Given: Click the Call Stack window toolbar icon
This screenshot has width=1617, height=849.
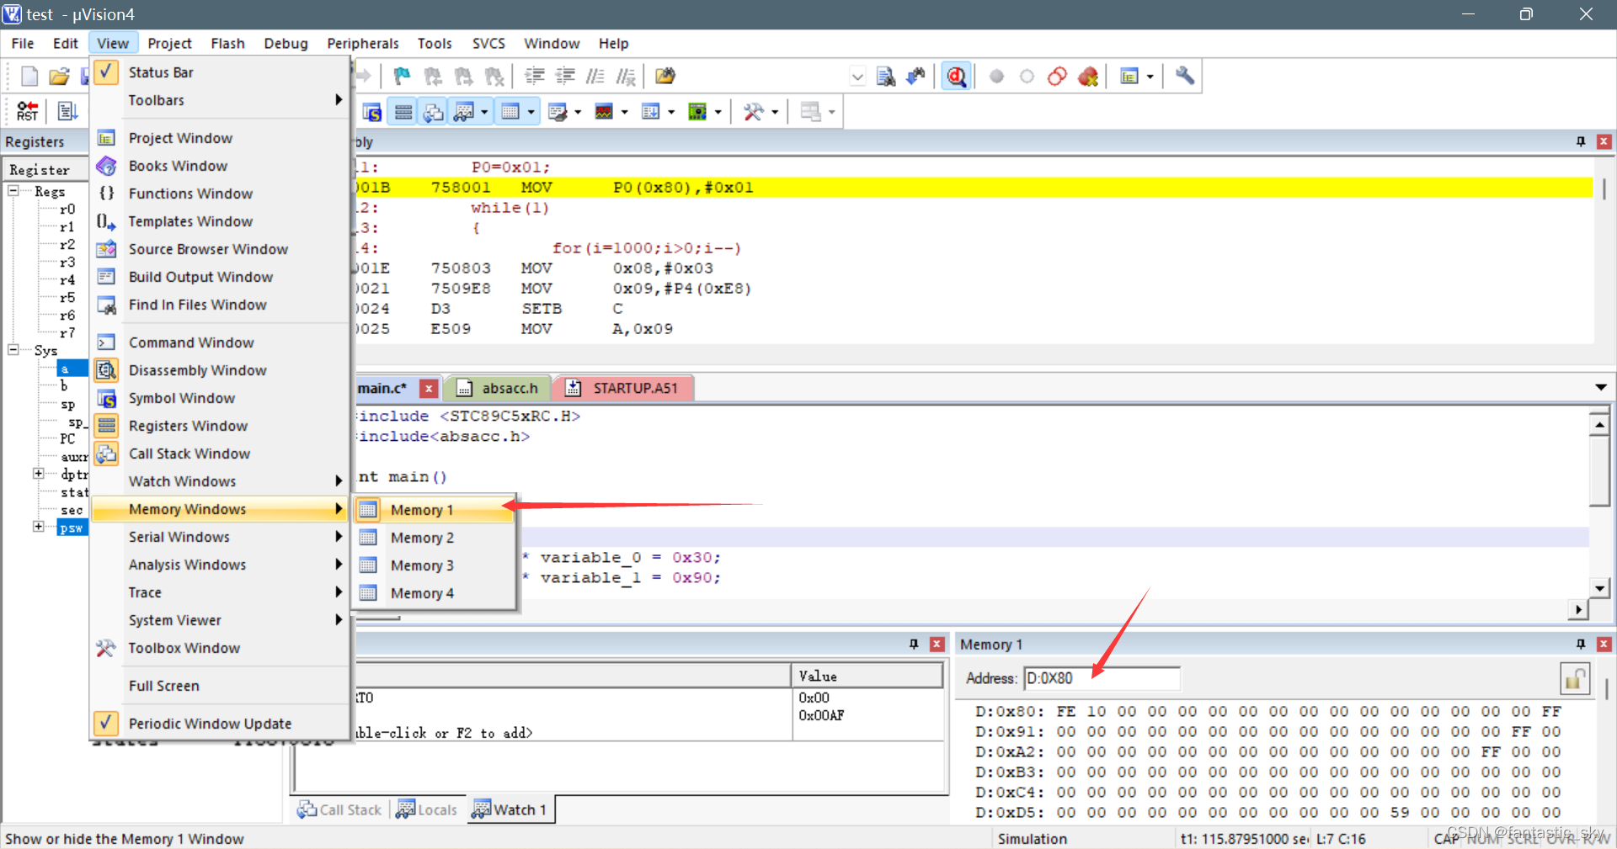Looking at the screenshot, I should [433, 112].
